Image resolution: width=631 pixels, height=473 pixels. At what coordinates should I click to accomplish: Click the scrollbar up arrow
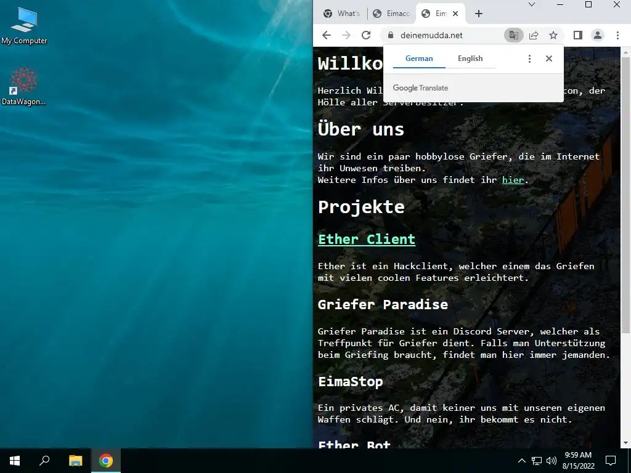pos(626,52)
